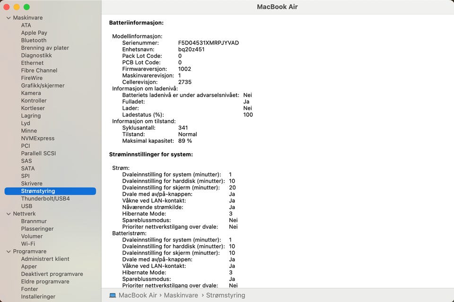This screenshot has width=454, height=302.
Task: Click Strømstyring in the bottom path bar
Action: 226,295
